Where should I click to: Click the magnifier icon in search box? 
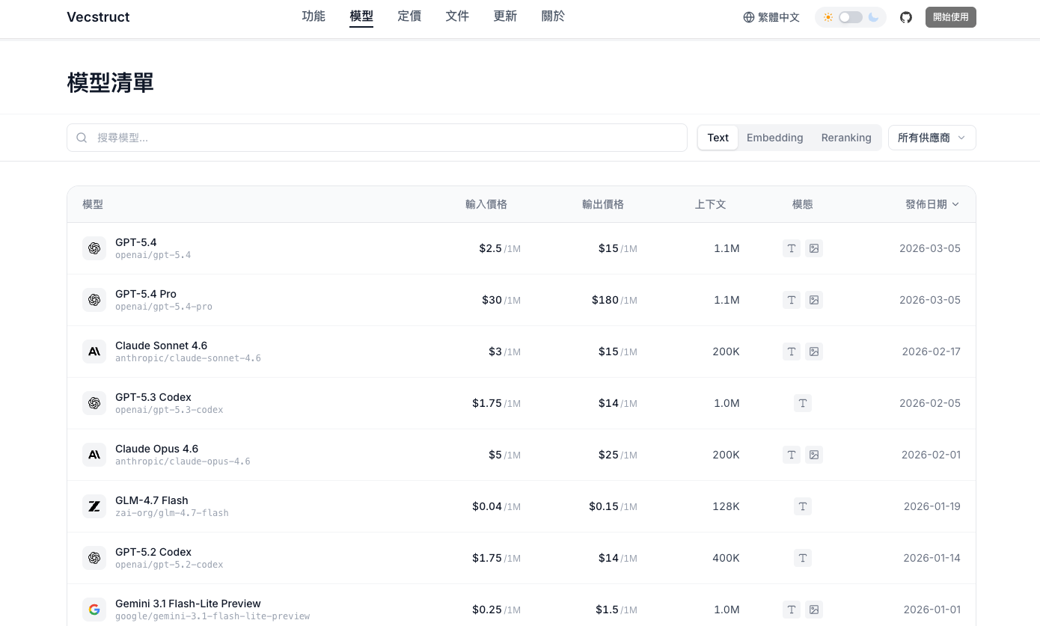click(82, 138)
